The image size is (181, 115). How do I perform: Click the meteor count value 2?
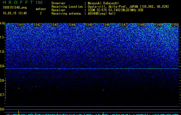[x=41, y=13]
